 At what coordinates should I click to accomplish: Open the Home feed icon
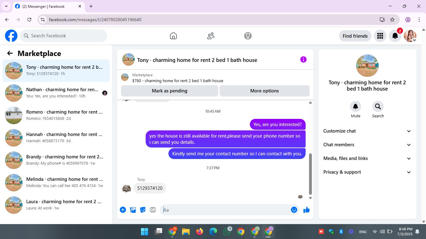[173, 36]
